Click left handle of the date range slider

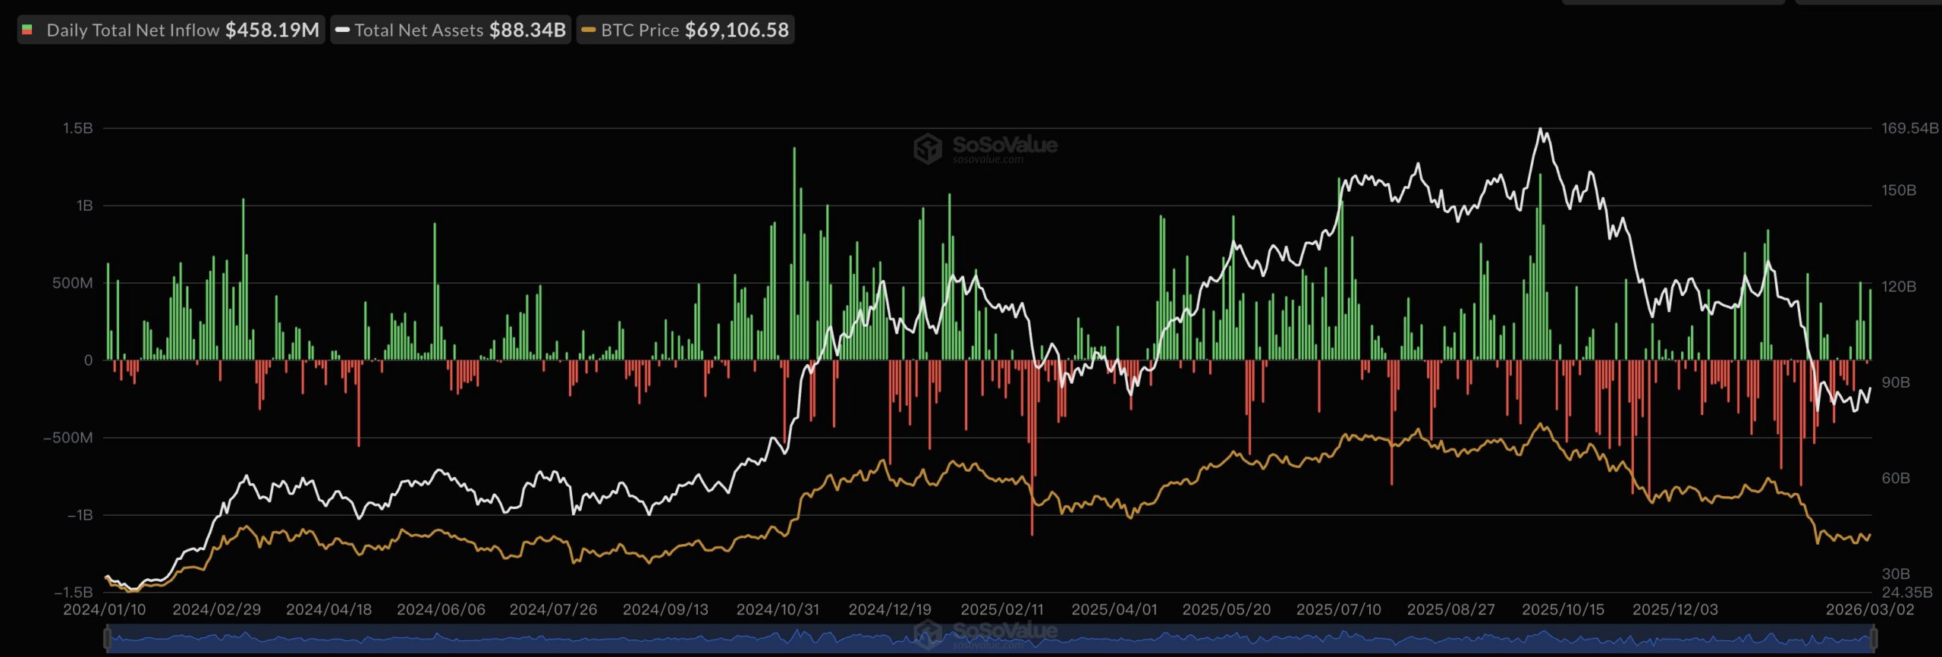(108, 639)
